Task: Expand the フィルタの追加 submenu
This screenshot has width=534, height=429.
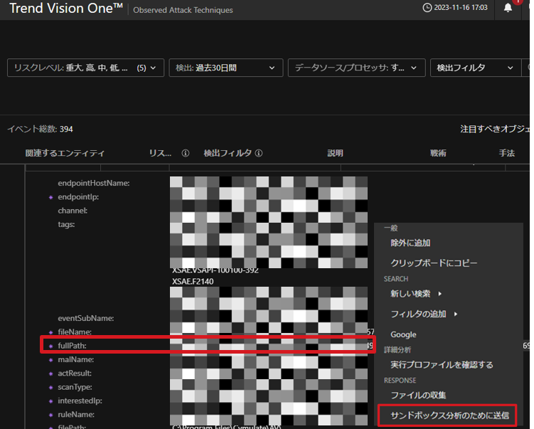Action: tap(424, 314)
